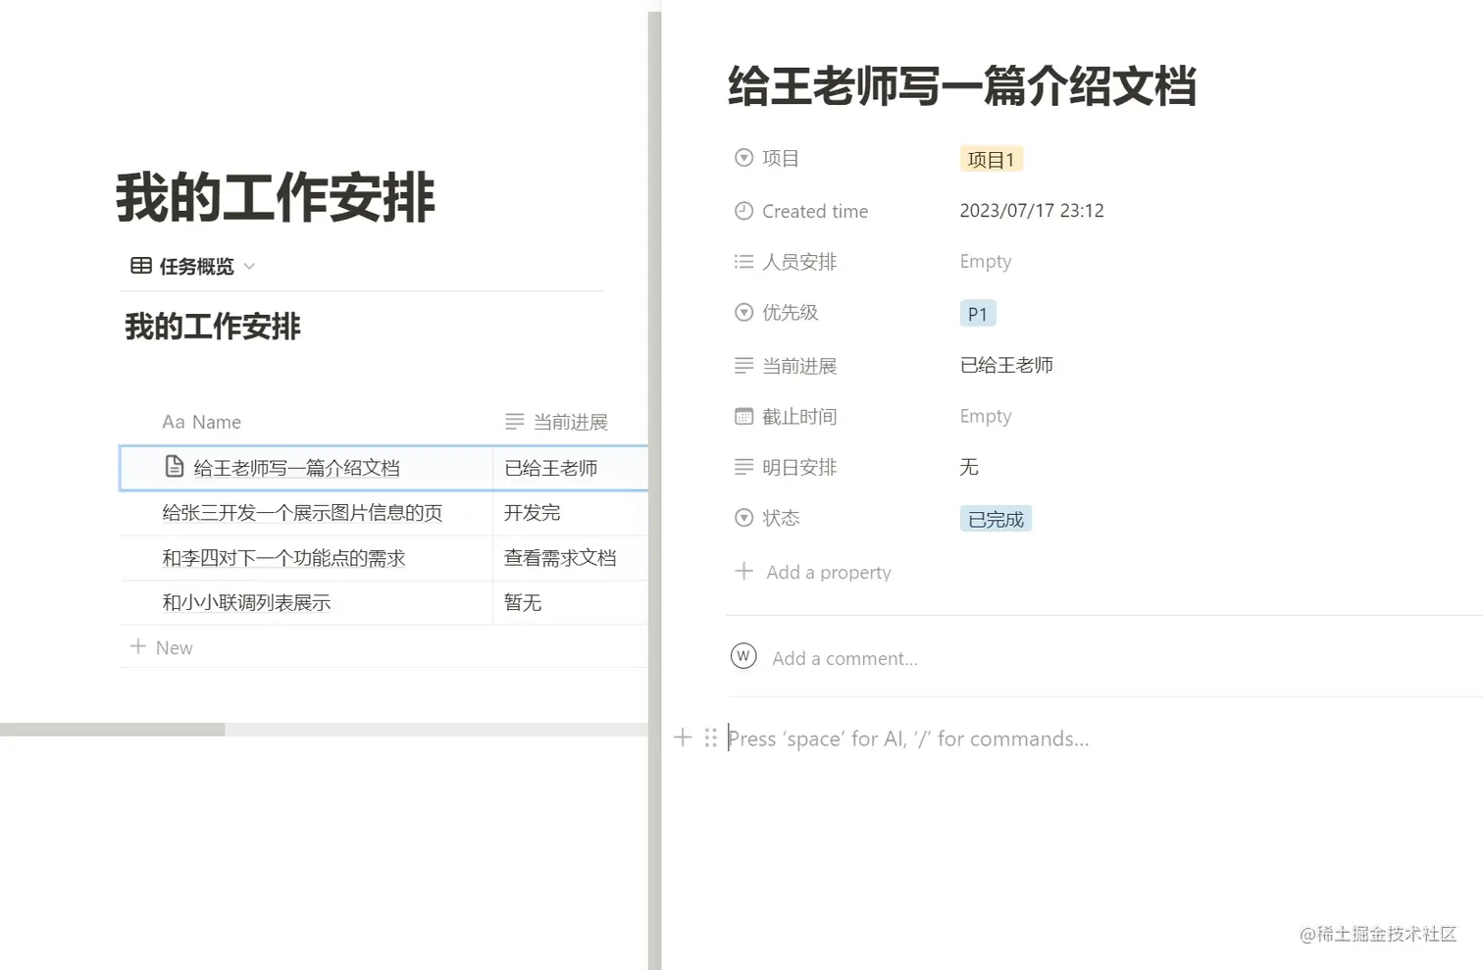Select the table cell 查看需求文档
1483x970 pixels.
[570, 558]
